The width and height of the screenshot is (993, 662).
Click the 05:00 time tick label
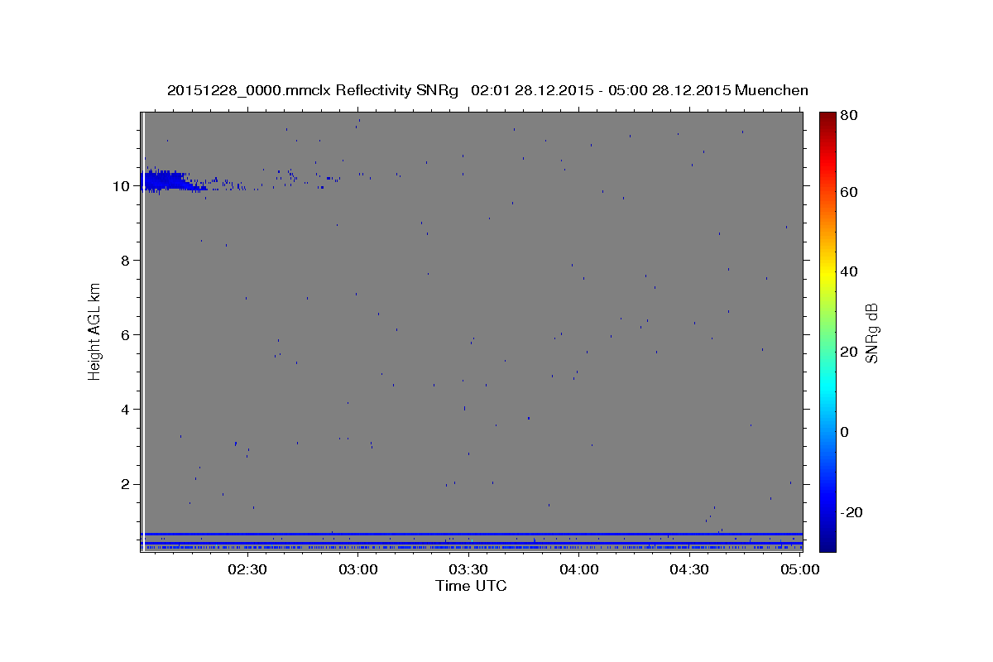(799, 569)
